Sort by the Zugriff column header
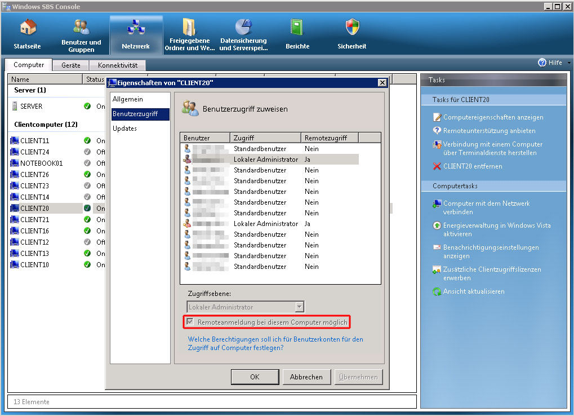Viewport: 574px width, 416px height. pyautogui.click(x=265, y=138)
